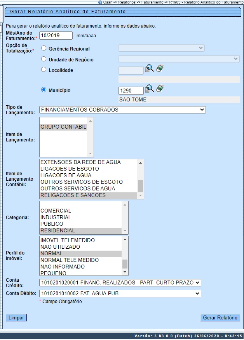Click the Limpar button
244x340 pixels.
click(x=16, y=318)
